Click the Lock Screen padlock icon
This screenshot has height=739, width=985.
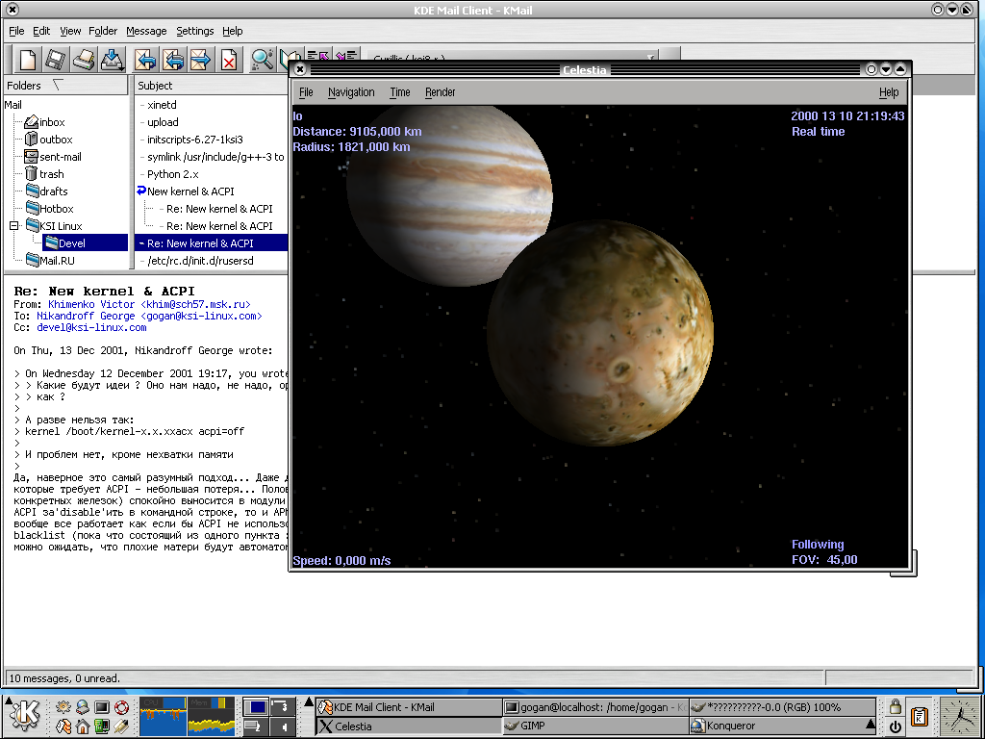(x=896, y=706)
